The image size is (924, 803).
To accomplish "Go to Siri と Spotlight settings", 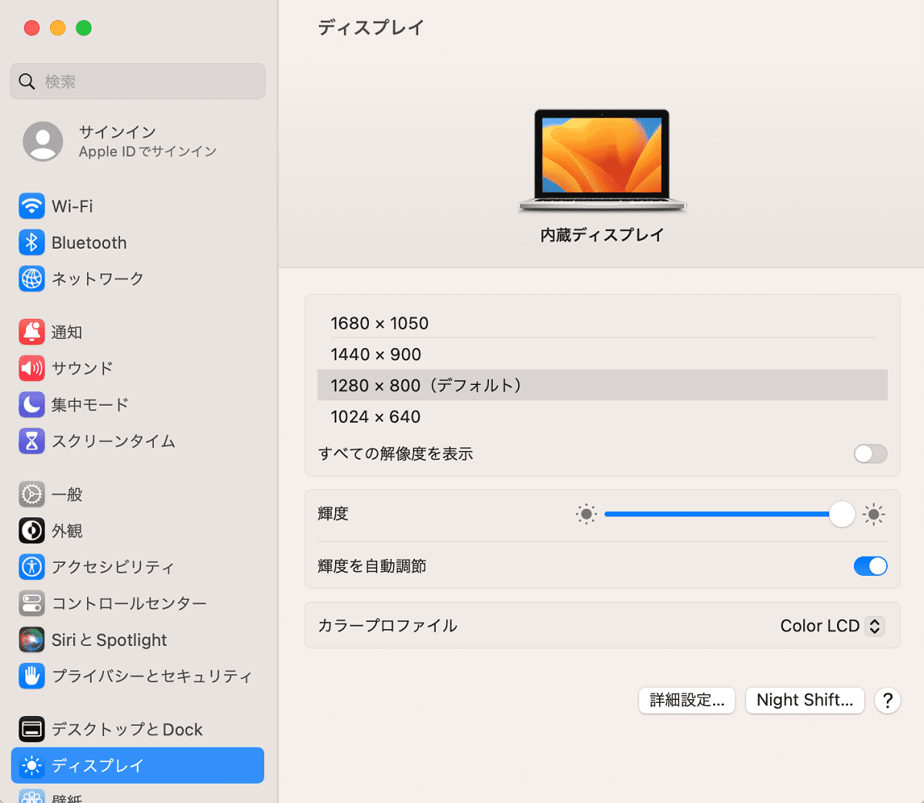I will [x=138, y=639].
